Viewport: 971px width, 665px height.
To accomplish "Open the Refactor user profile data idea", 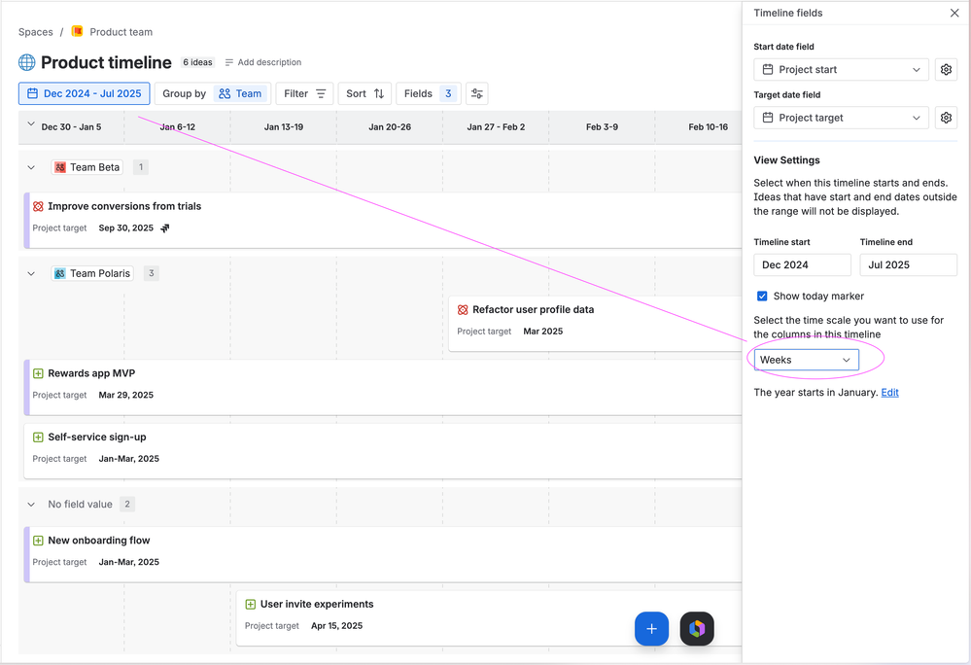I will pyautogui.click(x=534, y=309).
